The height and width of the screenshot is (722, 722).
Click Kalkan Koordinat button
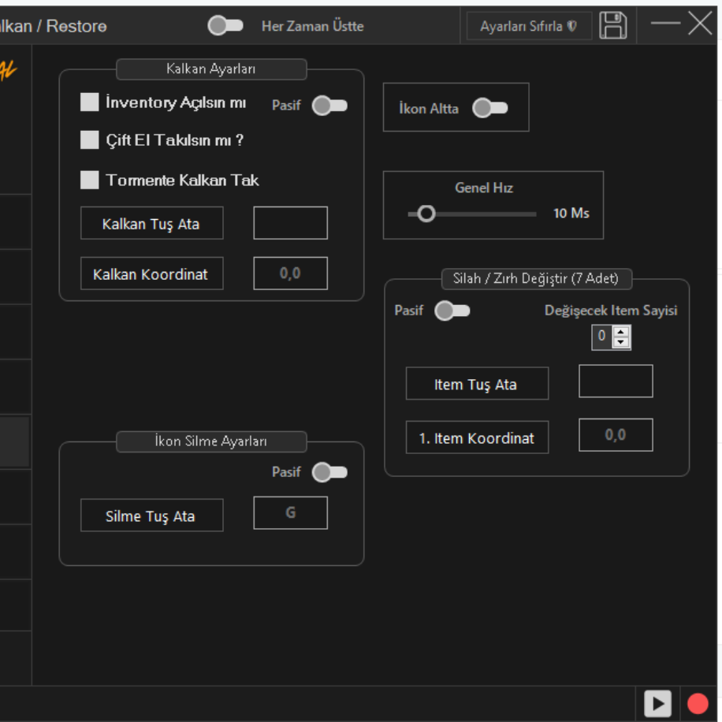point(151,274)
